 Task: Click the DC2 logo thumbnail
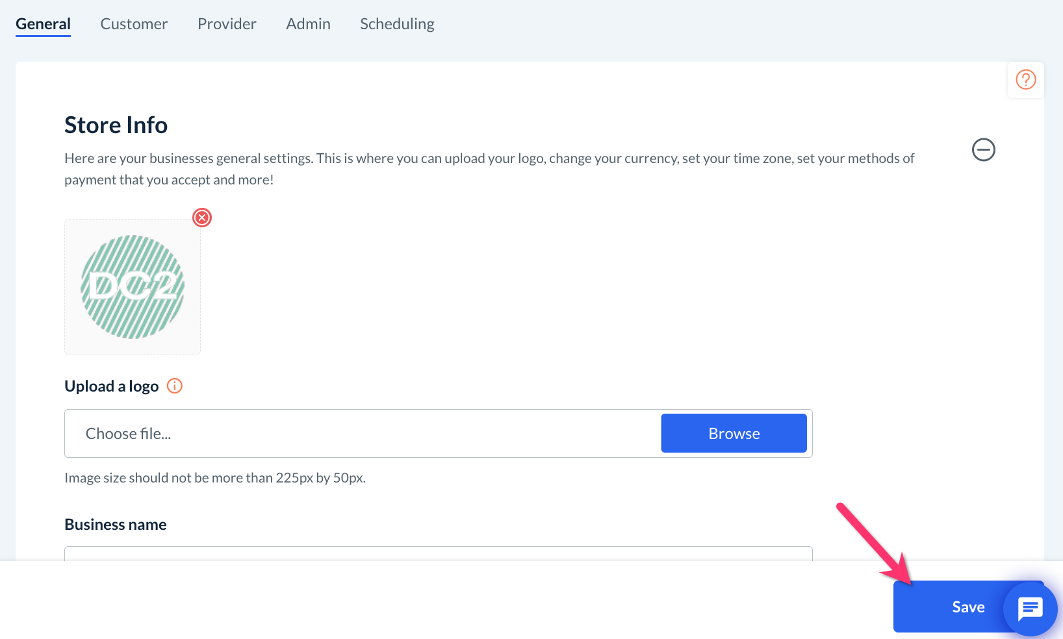(133, 287)
